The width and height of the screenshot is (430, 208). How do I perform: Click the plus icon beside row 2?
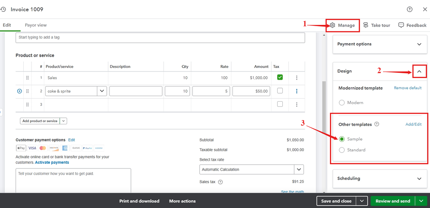[x=19, y=91]
